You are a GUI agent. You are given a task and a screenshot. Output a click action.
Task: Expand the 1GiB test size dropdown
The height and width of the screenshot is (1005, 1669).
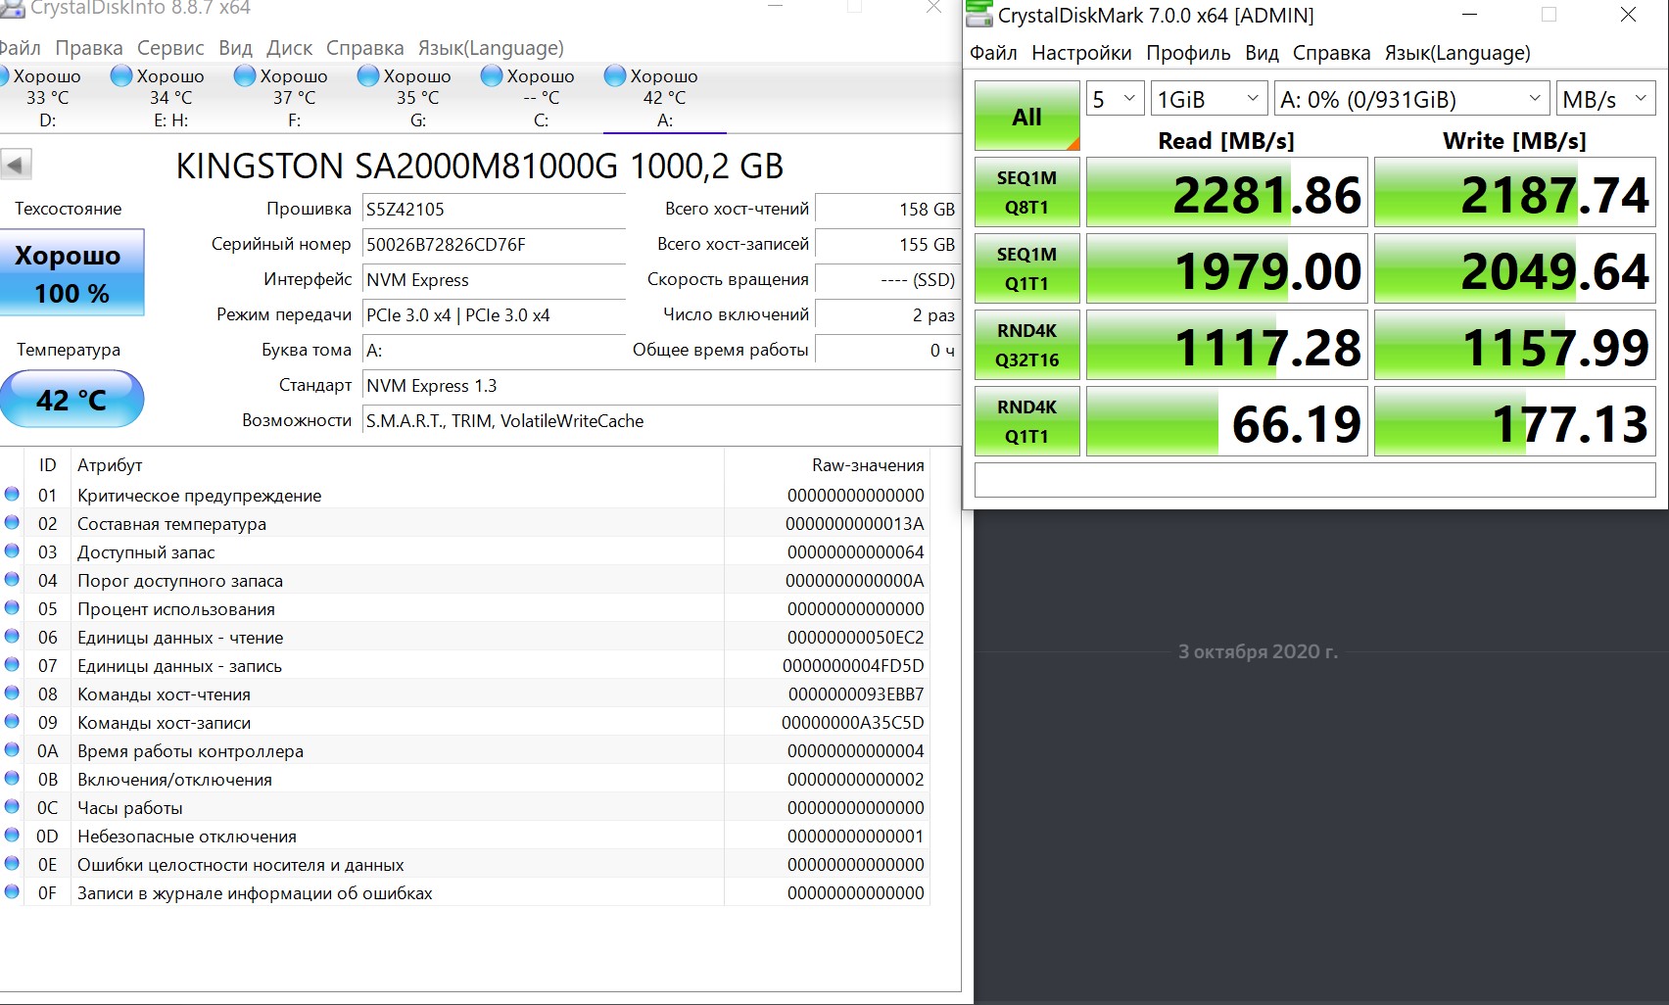[1208, 99]
